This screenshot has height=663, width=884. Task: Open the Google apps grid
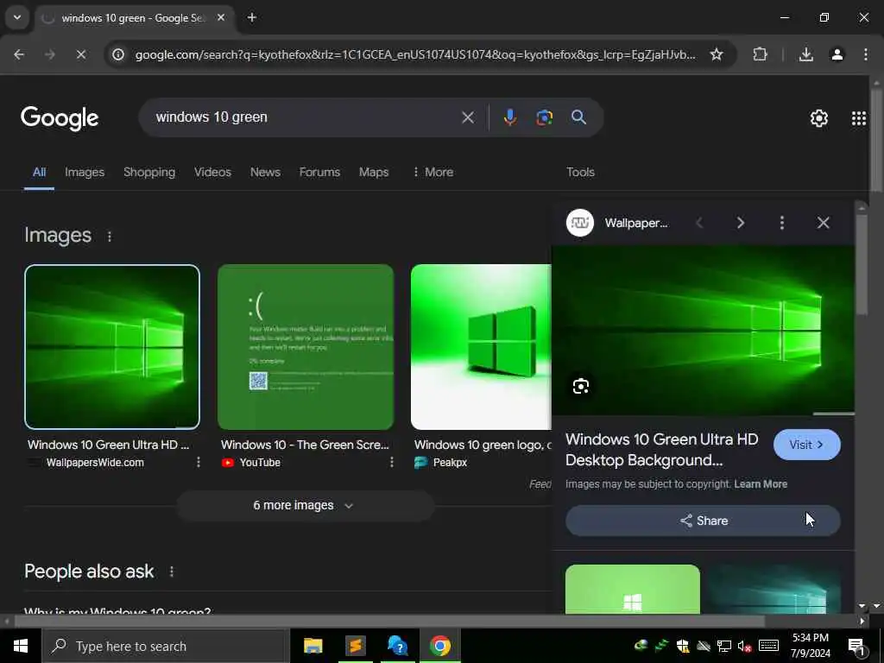coord(859,117)
